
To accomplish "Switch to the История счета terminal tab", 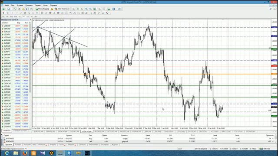I will [x=30, y=145].
